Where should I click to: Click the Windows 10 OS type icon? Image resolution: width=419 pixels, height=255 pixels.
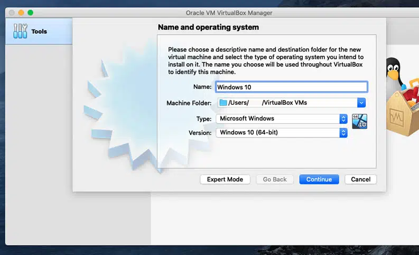359,121
